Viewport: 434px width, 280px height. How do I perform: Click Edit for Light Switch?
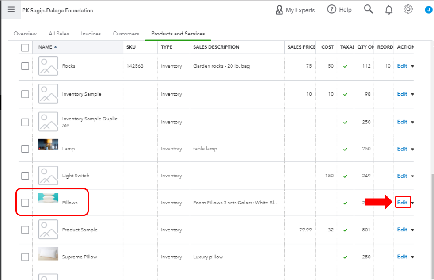[402, 176]
